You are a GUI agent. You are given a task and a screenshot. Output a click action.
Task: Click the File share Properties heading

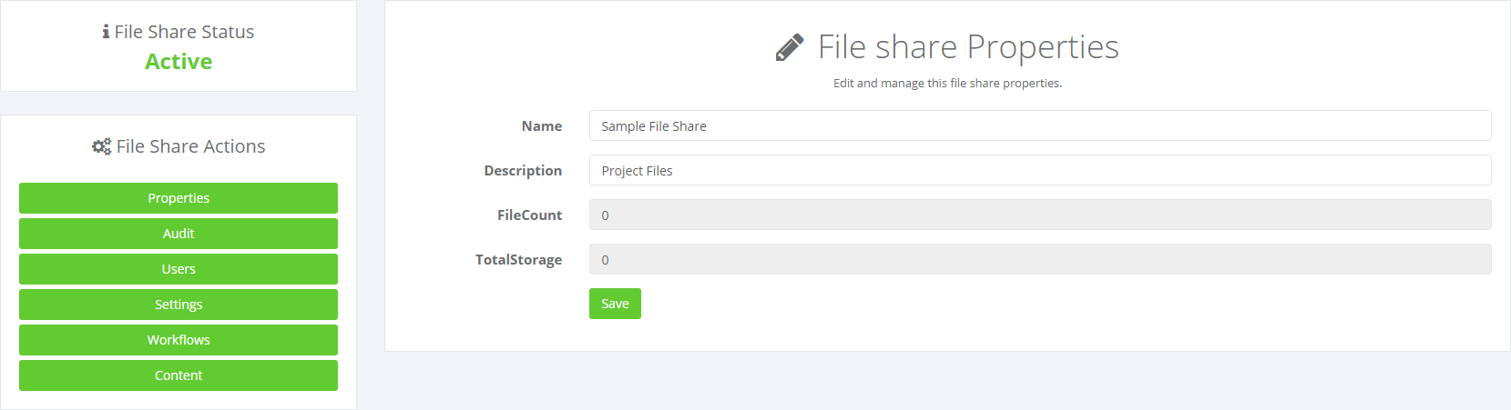click(968, 46)
